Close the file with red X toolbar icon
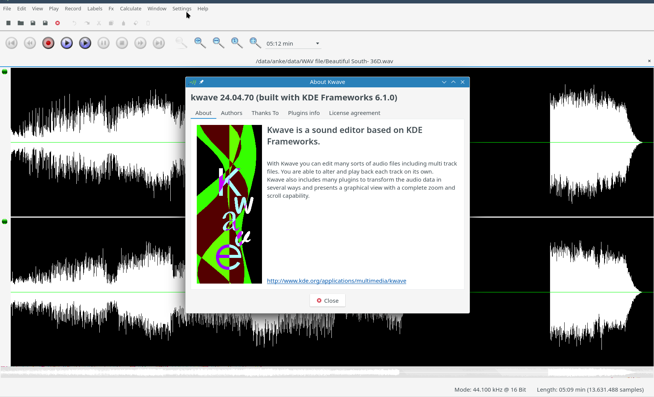Image resolution: width=654 pixels, height=397 pixels. [58, 23]
